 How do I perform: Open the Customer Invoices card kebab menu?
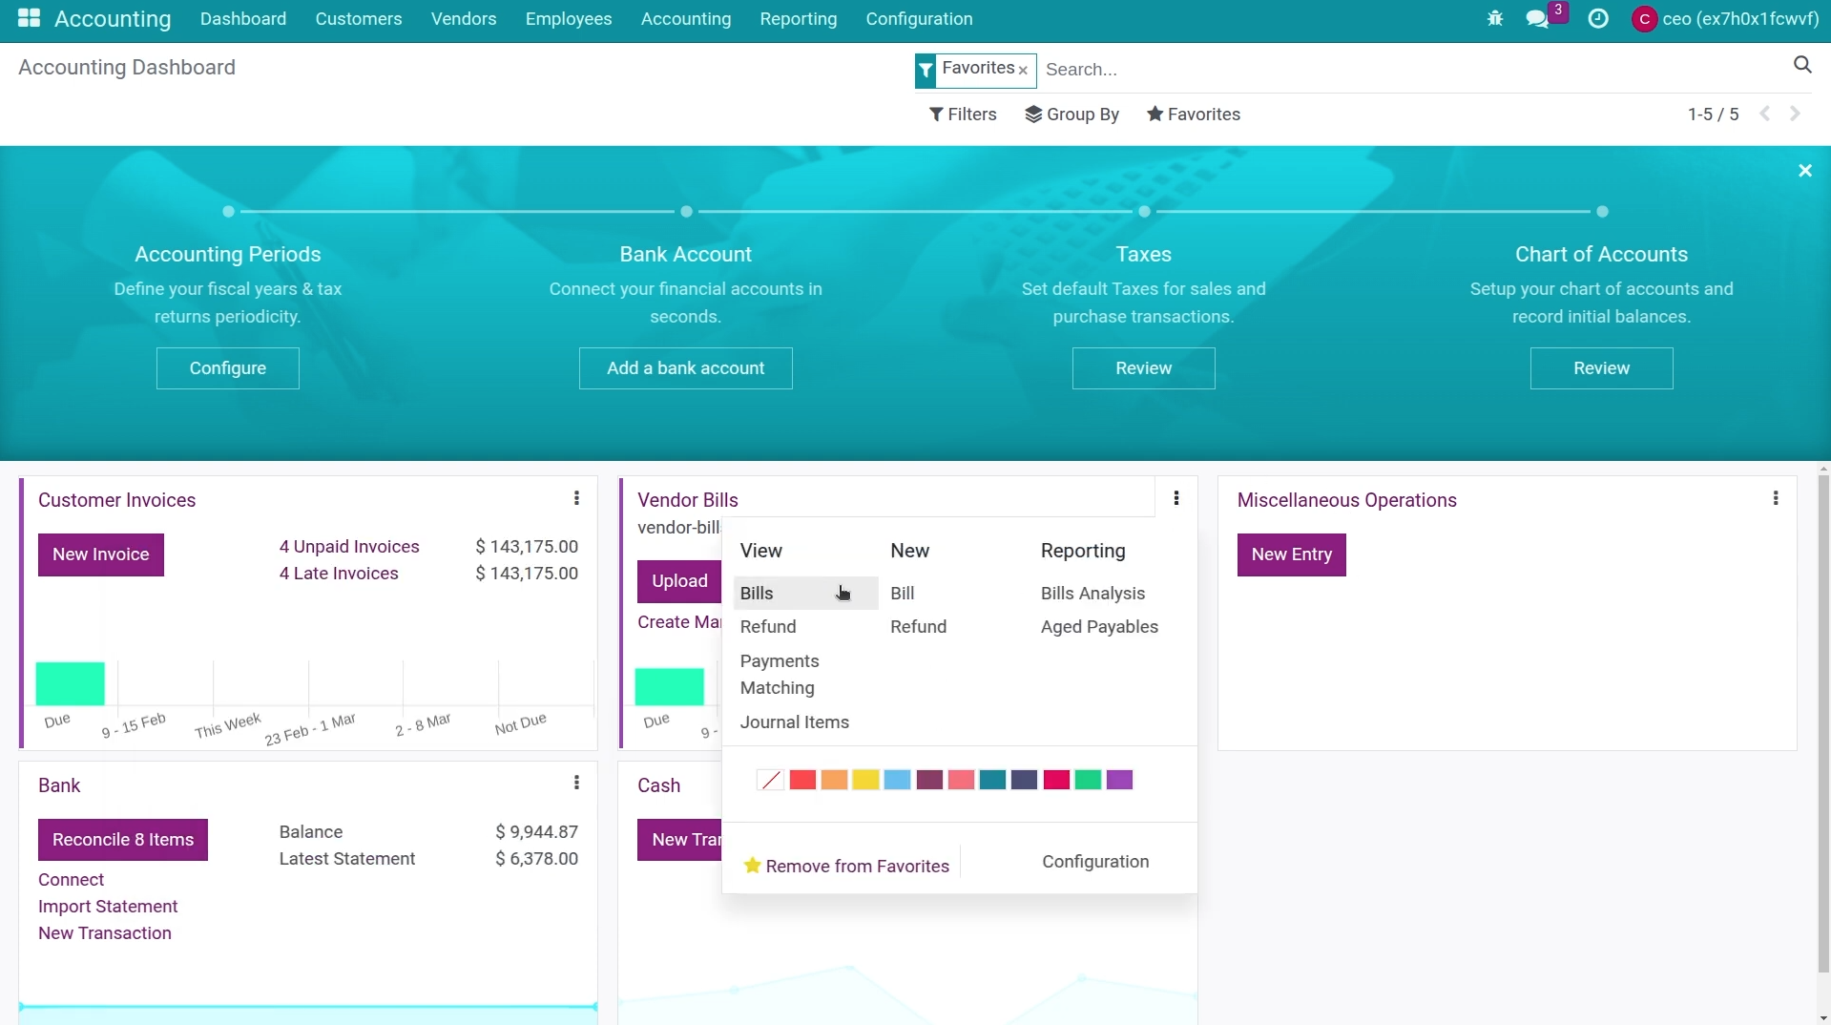576,498
